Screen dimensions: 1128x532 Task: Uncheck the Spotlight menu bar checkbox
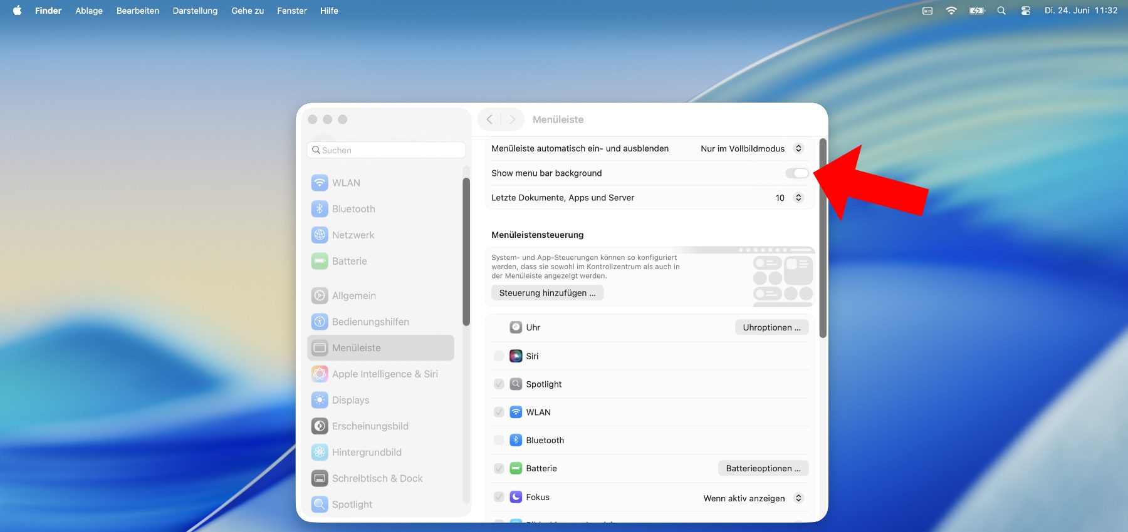pyautogui.click(x=499, y=384)
